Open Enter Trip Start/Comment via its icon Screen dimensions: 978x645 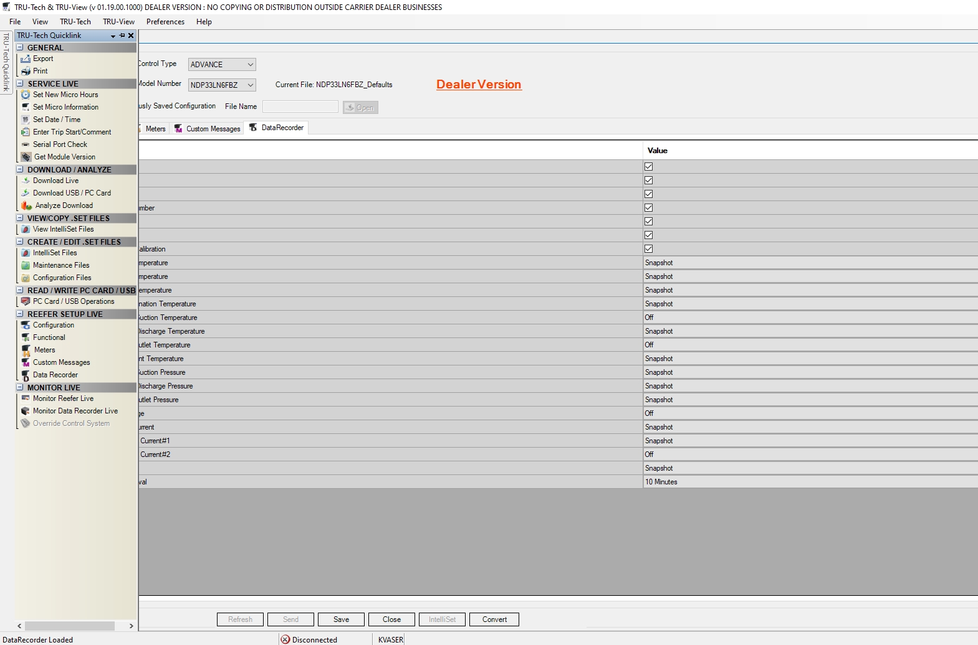coord(26,132)
